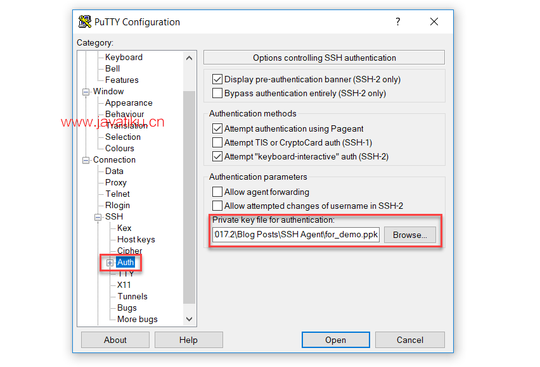The width and height of the screenshot is (540, 367).
Task: Select More bugs category
Action: (x=137, y=319)
